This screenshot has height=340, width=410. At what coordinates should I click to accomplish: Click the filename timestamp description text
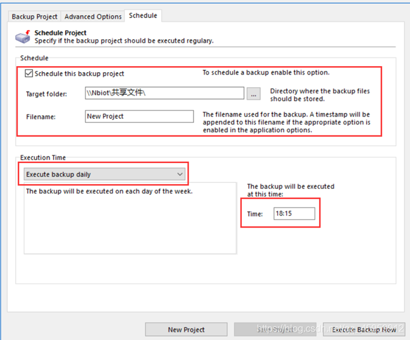tap(286, 122)
